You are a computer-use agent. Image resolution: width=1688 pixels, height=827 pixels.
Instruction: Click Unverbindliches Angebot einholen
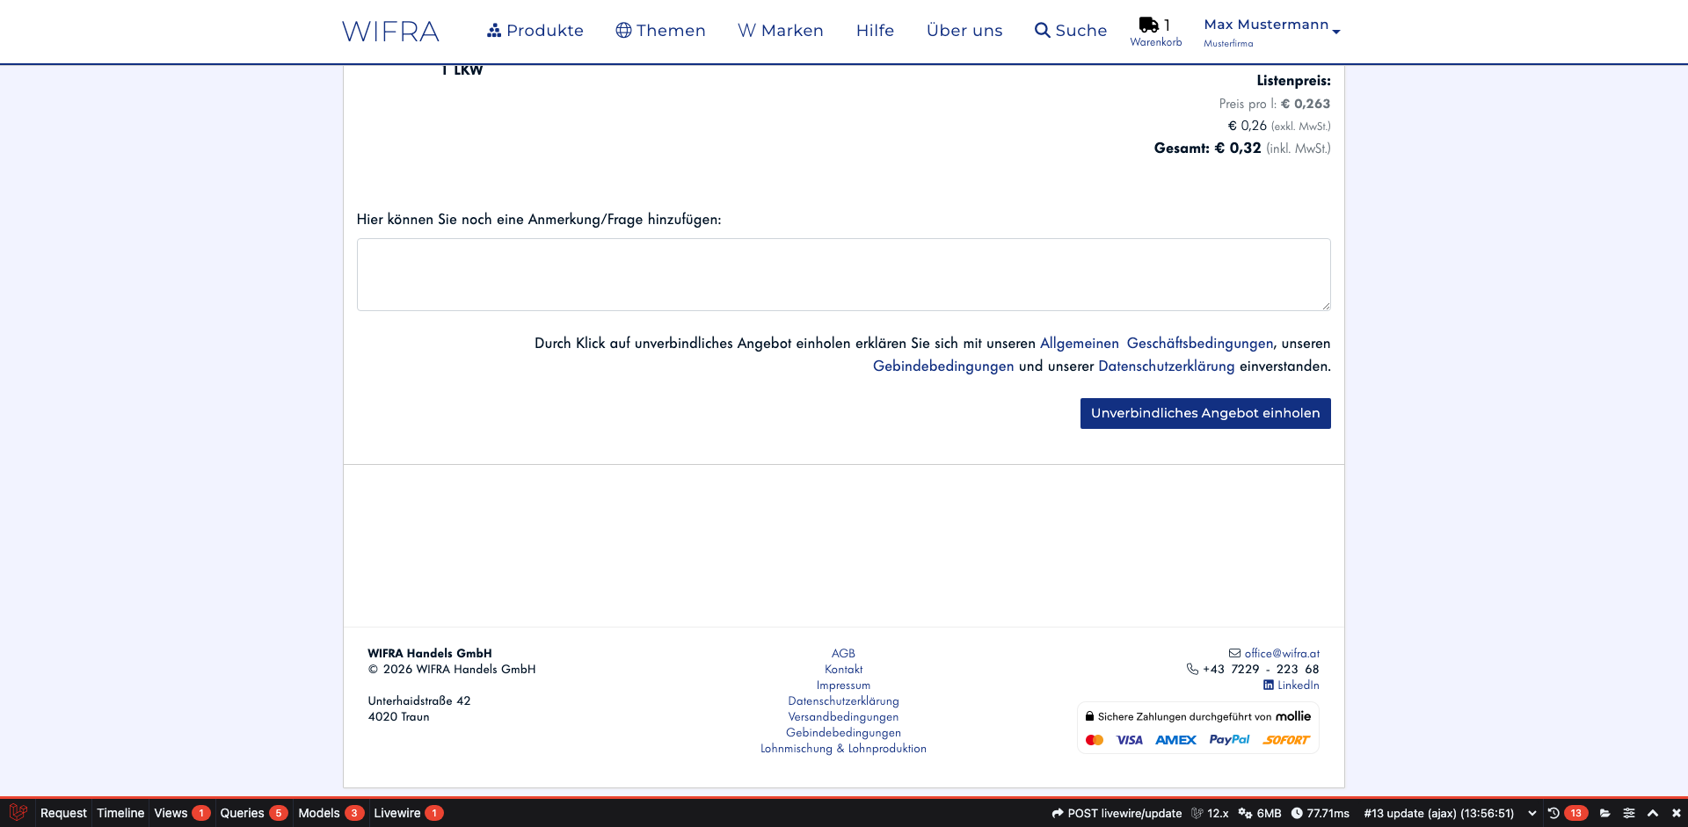1204,413
